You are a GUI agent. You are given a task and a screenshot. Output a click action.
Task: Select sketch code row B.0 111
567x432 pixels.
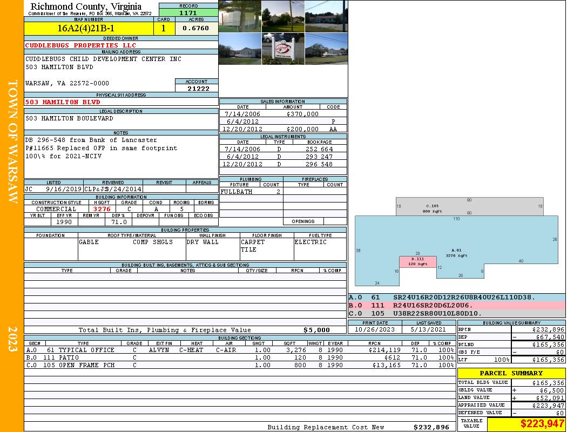tap(457, 306)
